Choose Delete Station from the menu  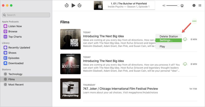pyautogui.click(x=169, y=36)
